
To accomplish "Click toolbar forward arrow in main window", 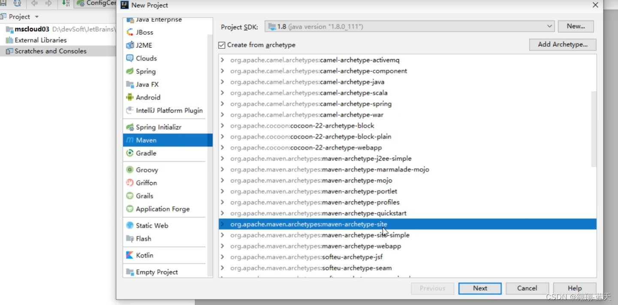I will 48,3.
